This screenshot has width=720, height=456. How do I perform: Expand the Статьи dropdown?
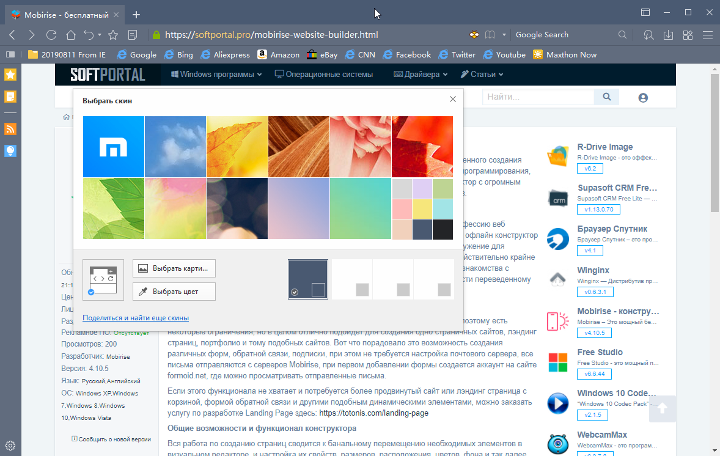tap(482, 75)
